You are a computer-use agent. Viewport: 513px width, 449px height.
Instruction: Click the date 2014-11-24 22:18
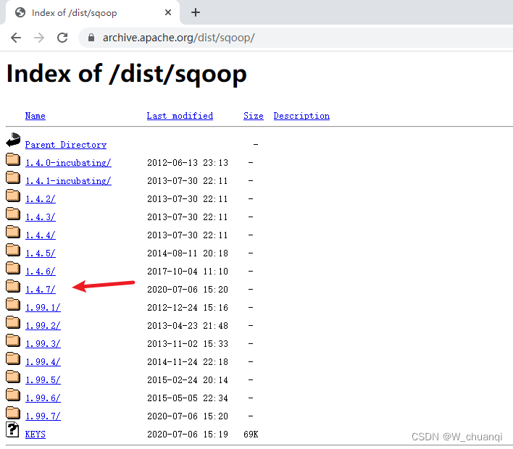188,362
